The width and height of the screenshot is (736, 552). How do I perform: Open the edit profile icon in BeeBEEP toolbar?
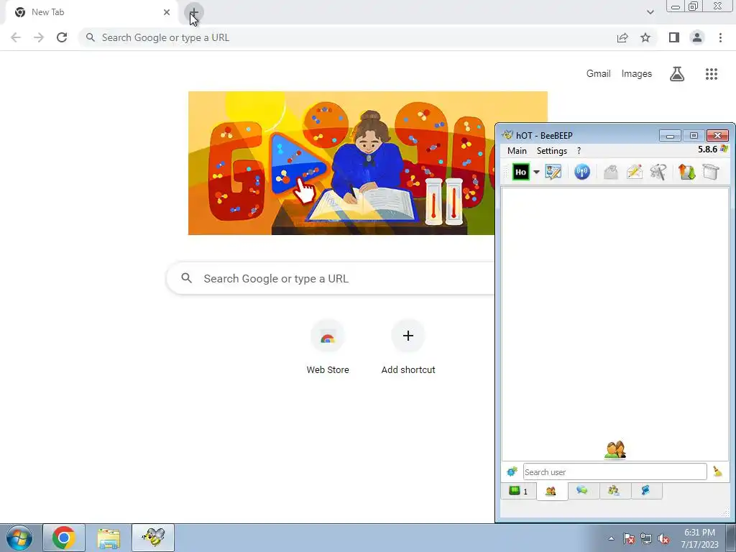point(553,172)
